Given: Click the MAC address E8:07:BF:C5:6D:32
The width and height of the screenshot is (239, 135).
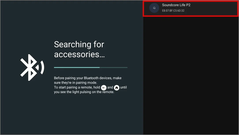Looking at the screenshot, I should coord(173,11).
